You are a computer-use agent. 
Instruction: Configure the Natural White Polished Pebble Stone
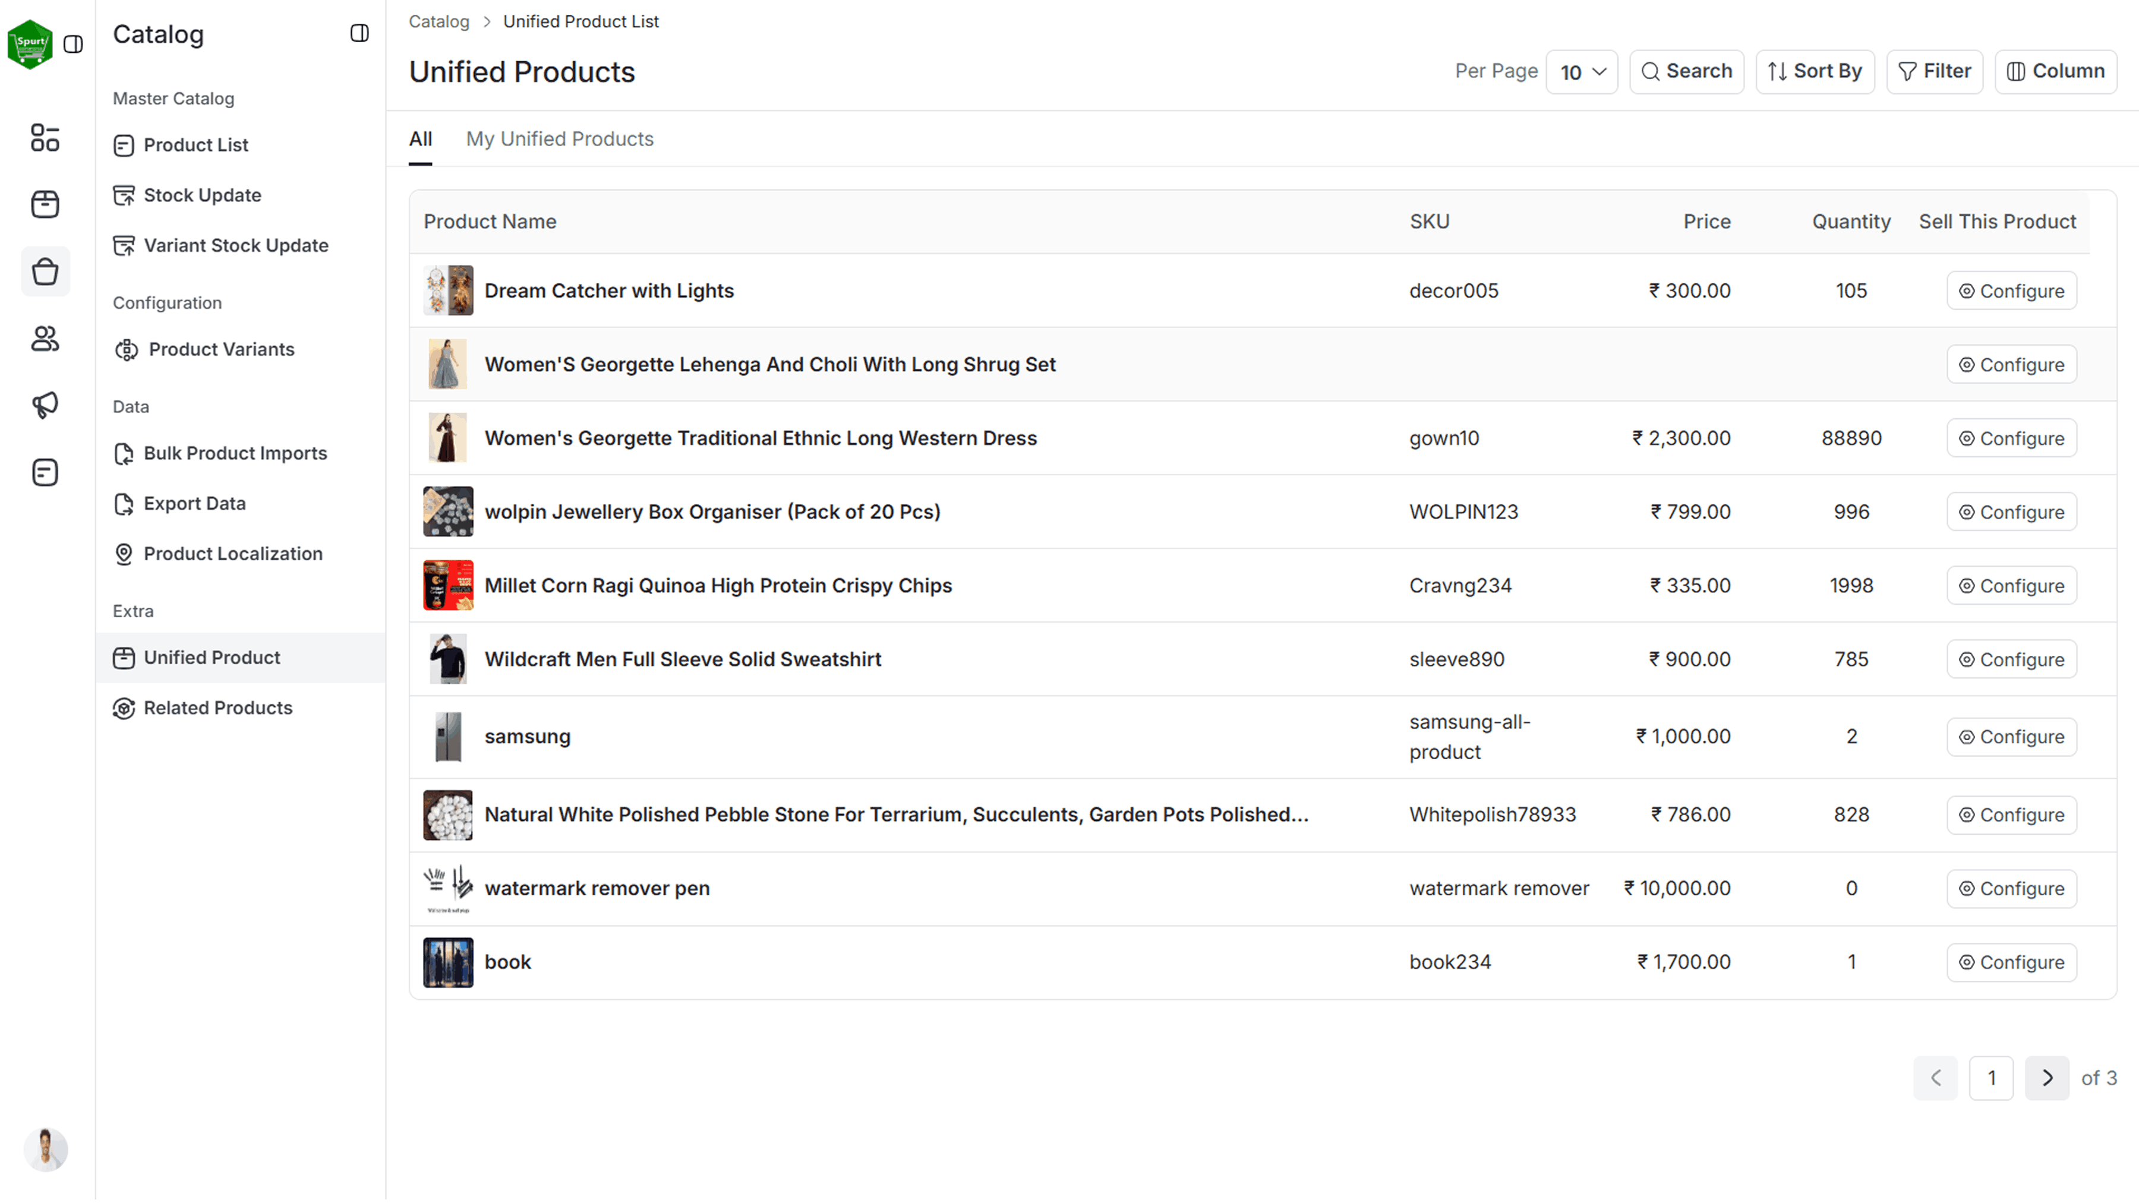pos(2011,815)
